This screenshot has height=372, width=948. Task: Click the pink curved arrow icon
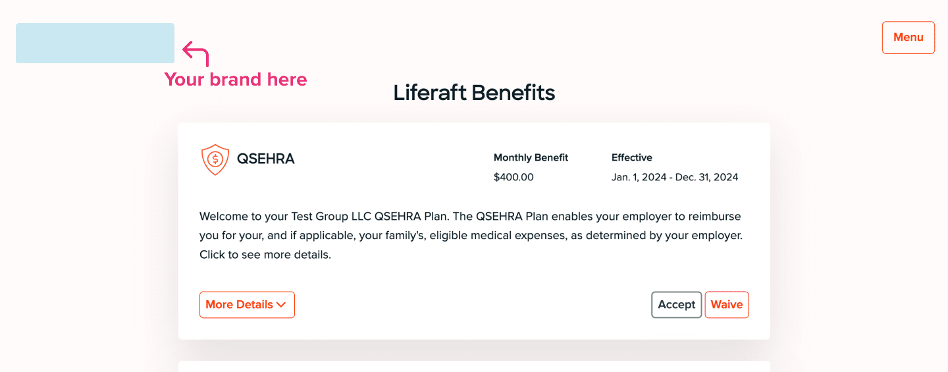pos(196,53)
